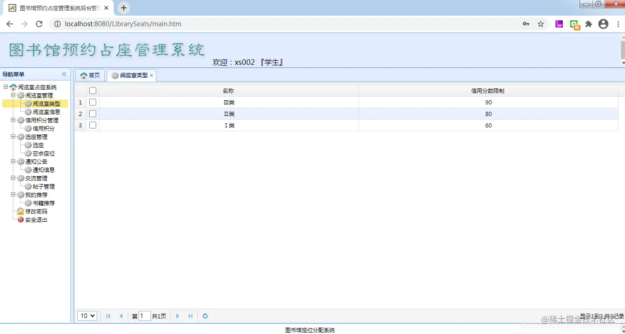Click the Ⅰ类 name cell

tap(229, 125)
